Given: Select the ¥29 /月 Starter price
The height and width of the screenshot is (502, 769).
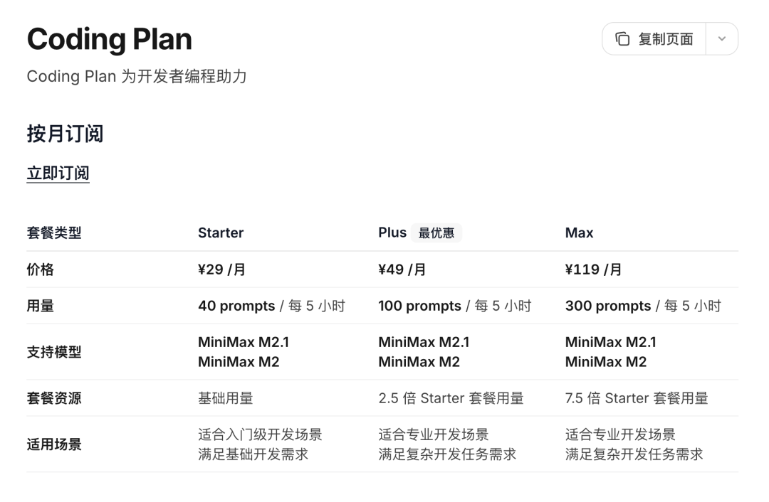Looking at the screenshot, I should pyautogui.click(x=221, y=269).
